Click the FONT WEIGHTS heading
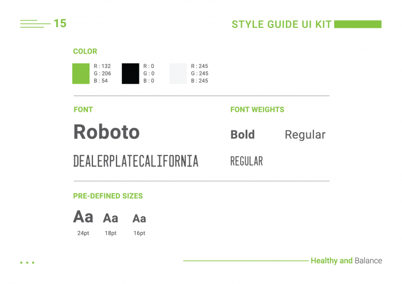Viewport: 402px width, 284px height. pyautogui.click(x=257, y=110)
